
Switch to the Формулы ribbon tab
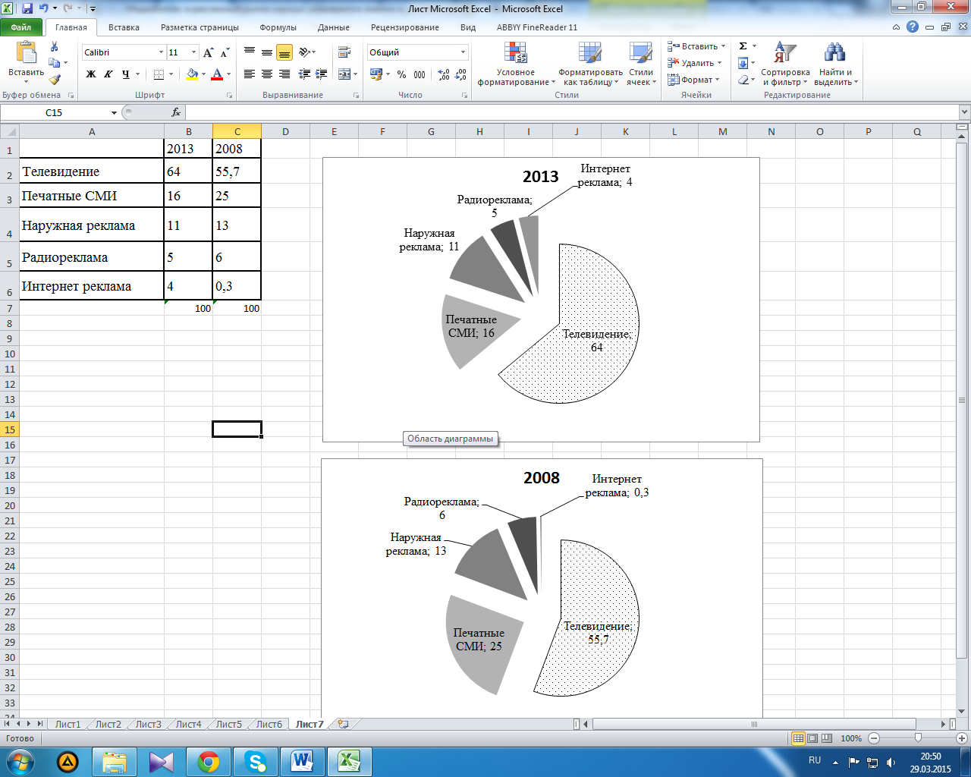pyautogui.click(x=278, y=27)
